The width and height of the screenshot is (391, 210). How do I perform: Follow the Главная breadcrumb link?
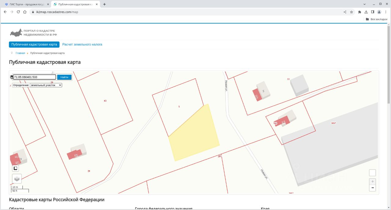[x=20, y=53]
